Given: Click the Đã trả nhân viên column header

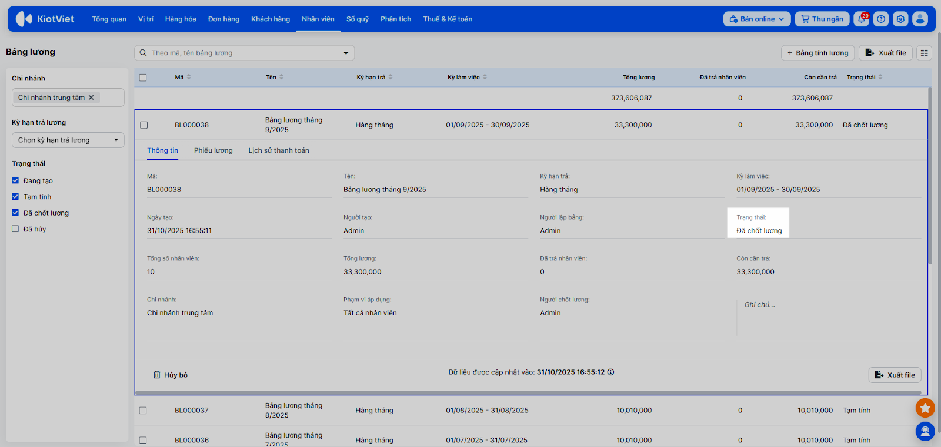Looking at the screenshot, I should [723, 78].
